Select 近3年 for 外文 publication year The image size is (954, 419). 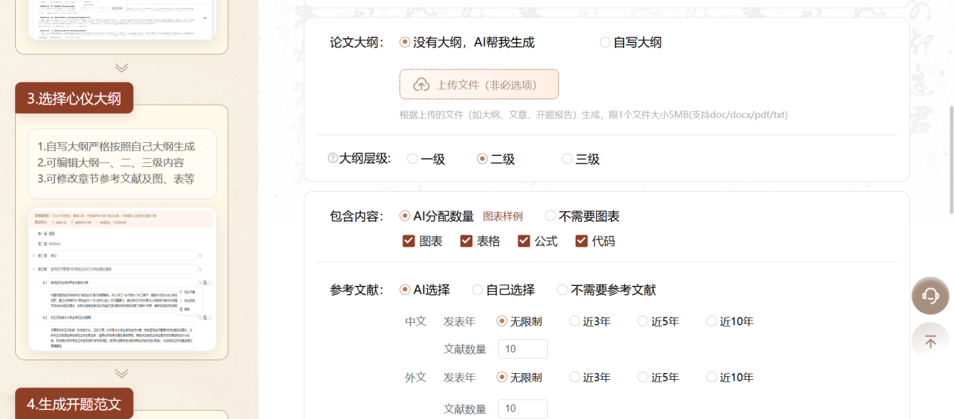coord(589,378)
